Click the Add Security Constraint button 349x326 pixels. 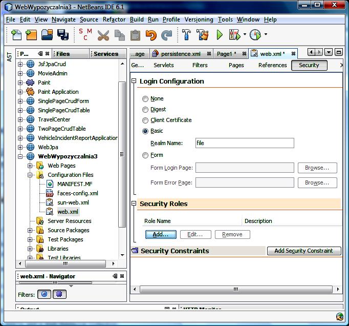(x=304, y=251)
